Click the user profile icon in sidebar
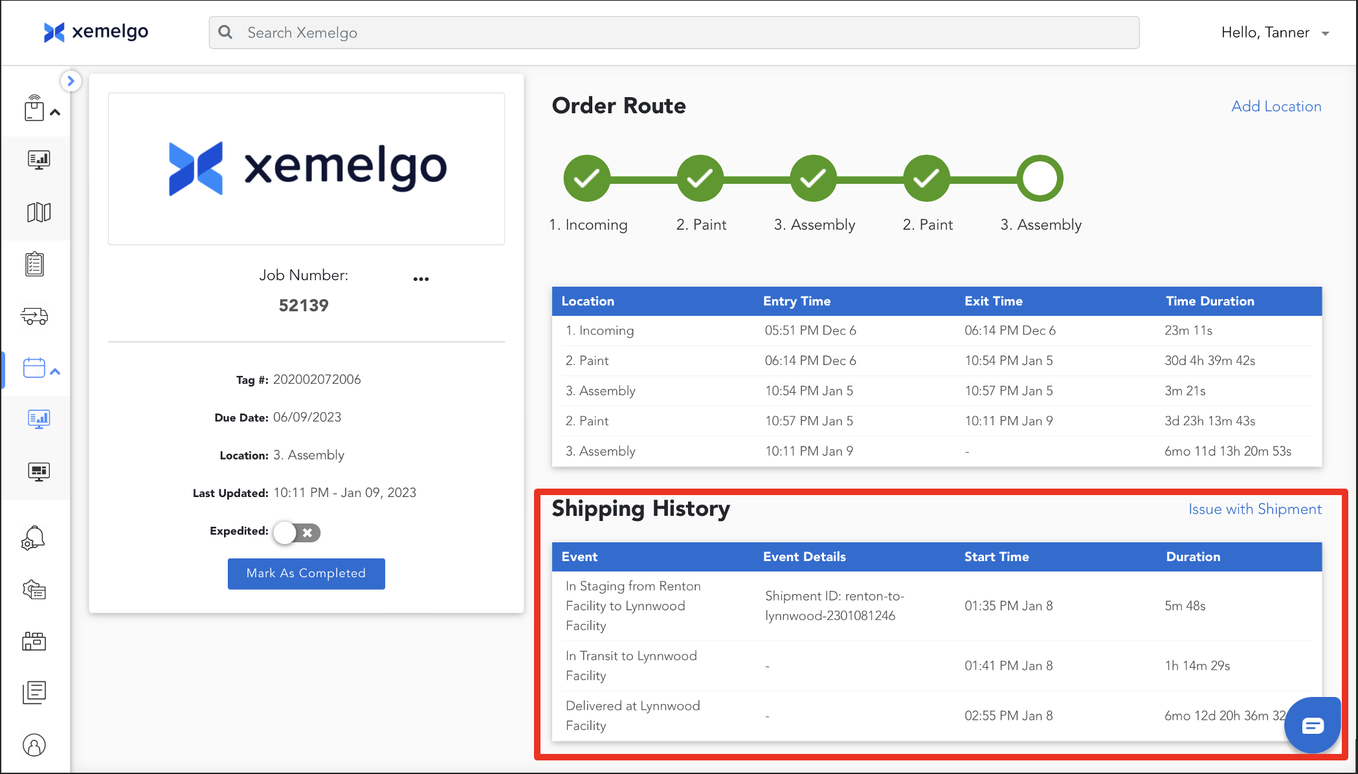This screenshot has width=1358, height=774. click(x=34, y=746)
